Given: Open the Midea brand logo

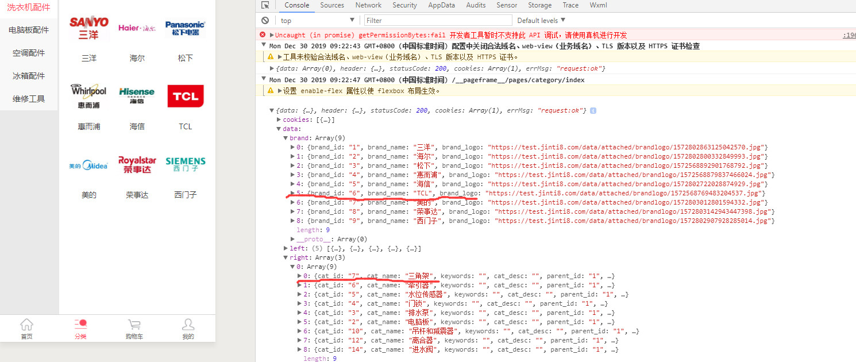Looking at the screenshot, I should pos(88,165).
